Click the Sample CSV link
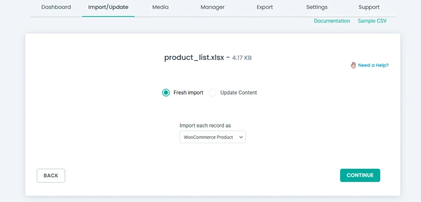The height and width of the screenshot is (202, 421). tap(372, 21)
